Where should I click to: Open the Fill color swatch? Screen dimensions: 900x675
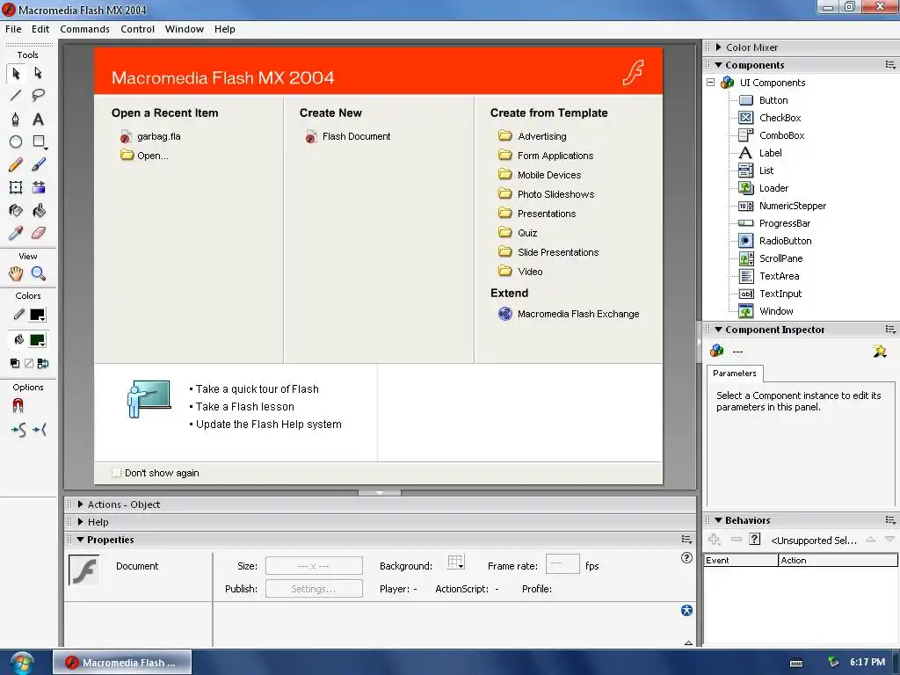coord(37,340)
